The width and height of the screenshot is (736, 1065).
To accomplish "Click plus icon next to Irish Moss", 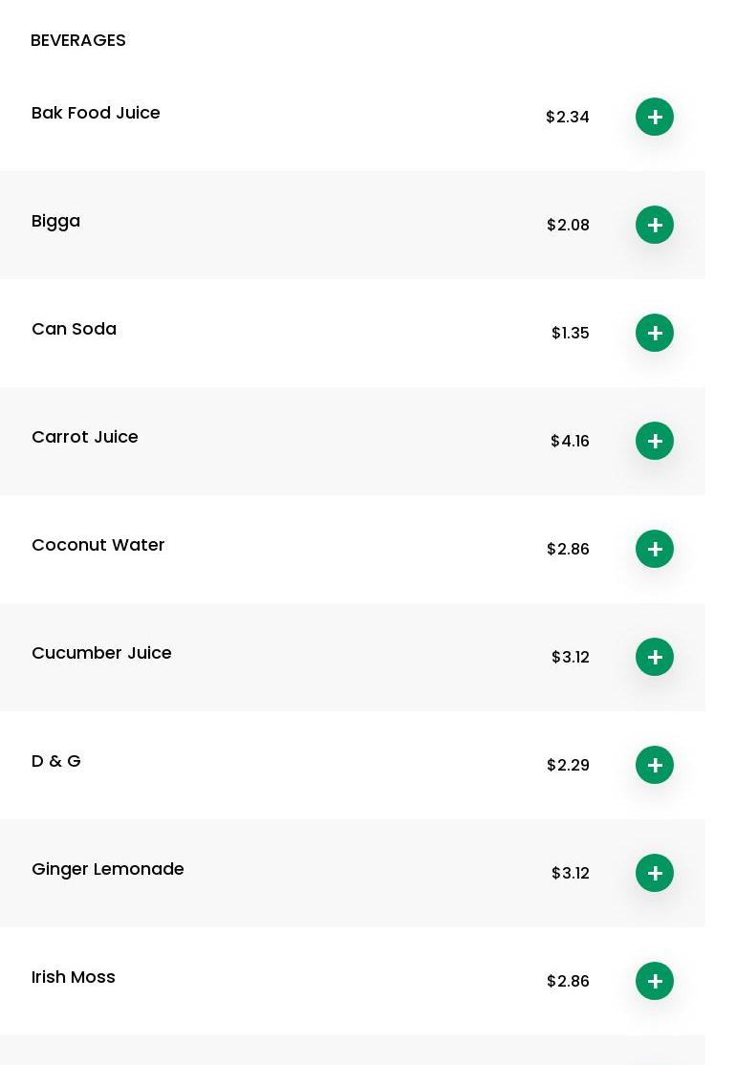I will point(655,981).
